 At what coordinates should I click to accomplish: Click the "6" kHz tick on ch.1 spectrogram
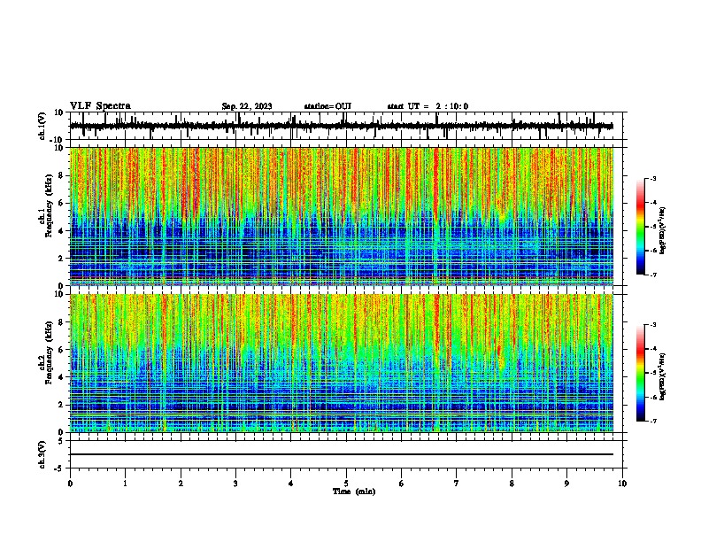pyautogui.click(x=62, y=203)
